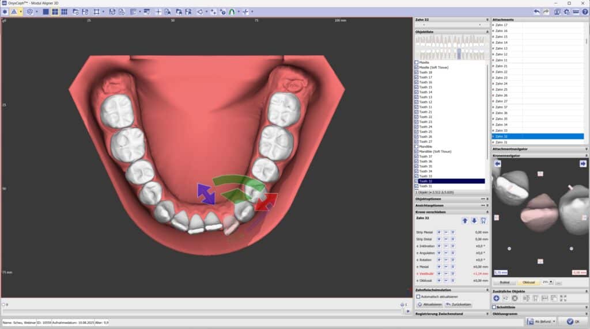Click the blue help question mark icon
This screenshot has width=590, height=329.
point(585,12)
